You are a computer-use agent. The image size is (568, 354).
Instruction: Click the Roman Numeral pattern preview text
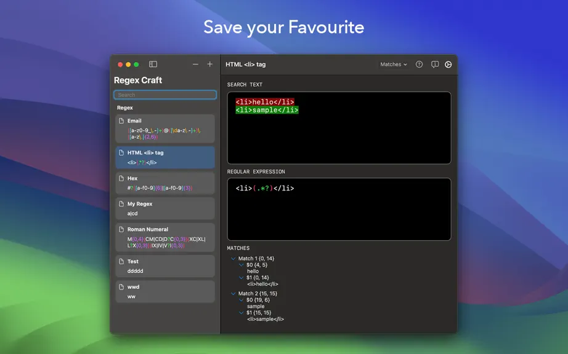(x=166, y=242)
